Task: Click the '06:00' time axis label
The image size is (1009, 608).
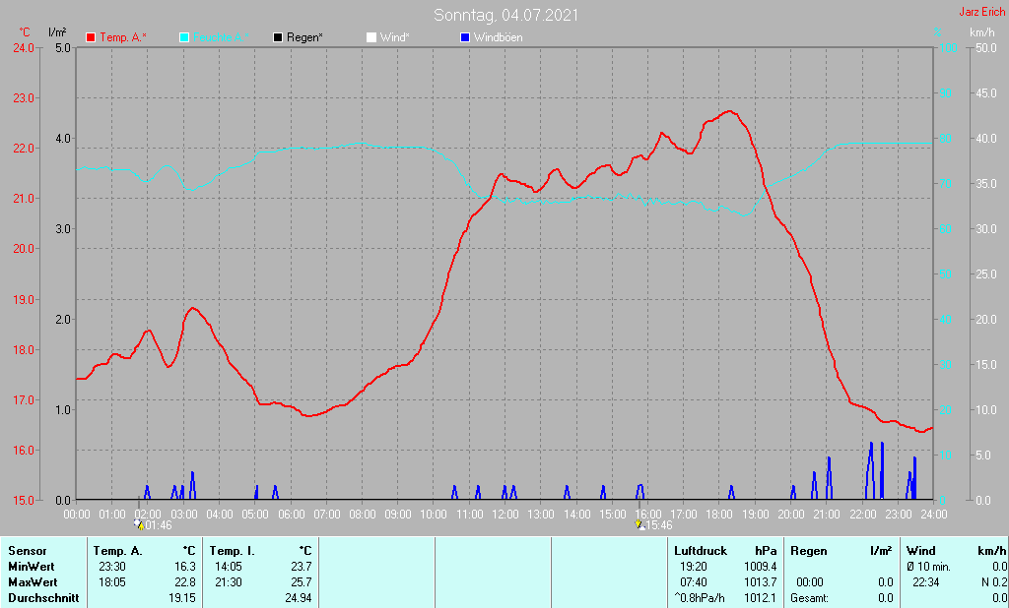Action: [x=291, y=515]
